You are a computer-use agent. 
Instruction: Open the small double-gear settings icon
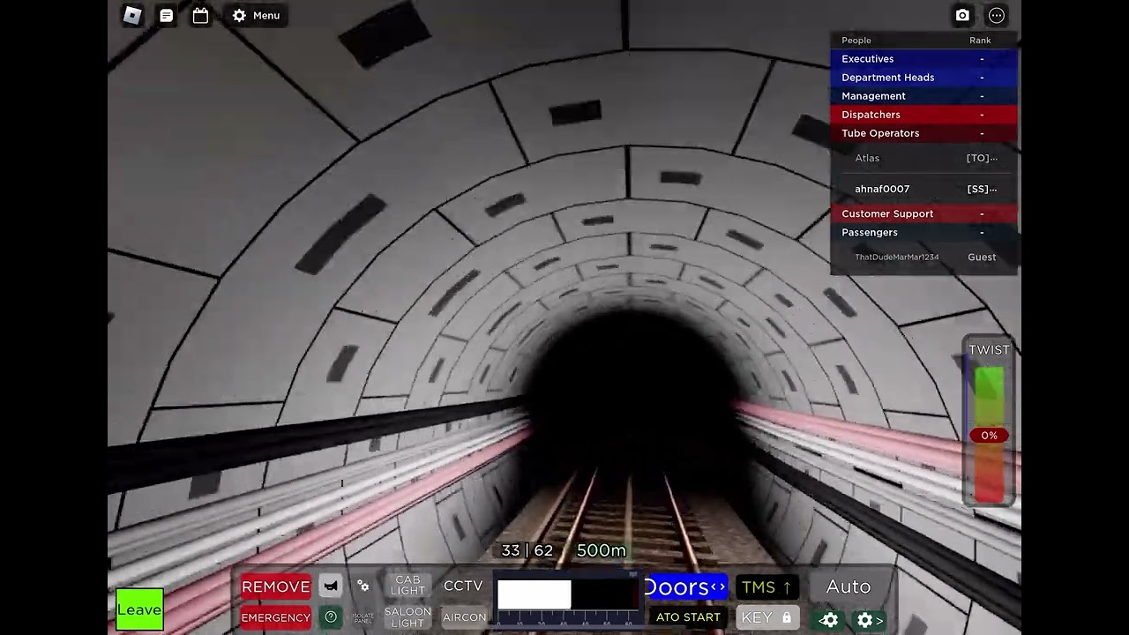pyautogui.click(x=363, y=586)
